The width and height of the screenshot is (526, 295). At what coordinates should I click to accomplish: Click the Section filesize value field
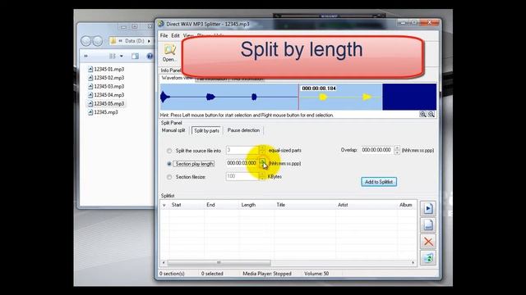coord(242,176)
